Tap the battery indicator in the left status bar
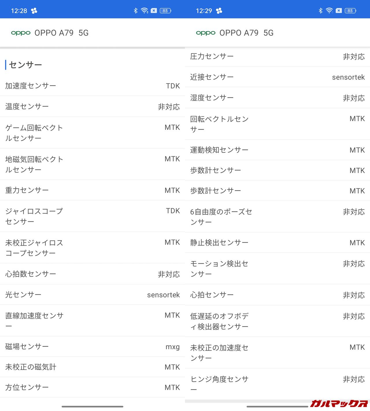This screenshot has width=370, height=411. tap(165, 11)
